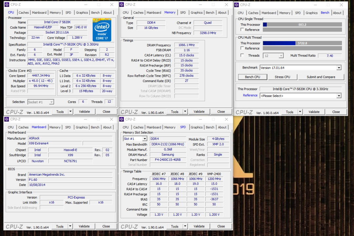Viewport: 354px width, 236px height.
Task: Expand Tools arrow in Bench window
Action: (300, 112)
